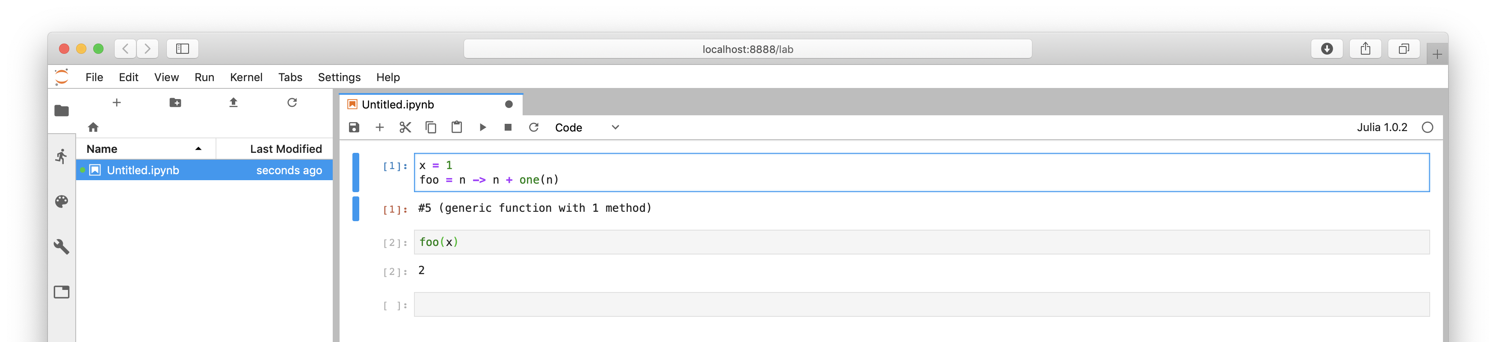Viewport: 1496px width, 342px height.
Task: Insert a cell below with plus icon
Action: 380,128
